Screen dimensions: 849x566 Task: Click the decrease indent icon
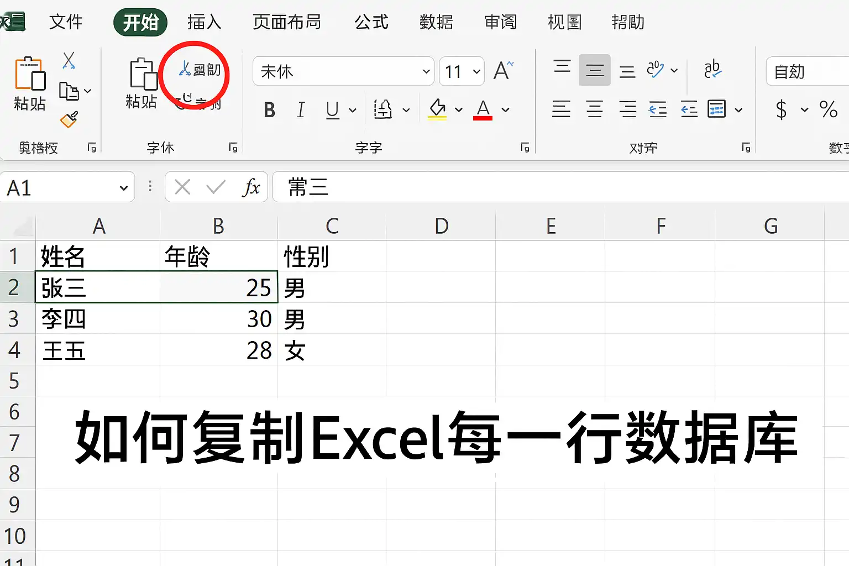click(658, 109)
